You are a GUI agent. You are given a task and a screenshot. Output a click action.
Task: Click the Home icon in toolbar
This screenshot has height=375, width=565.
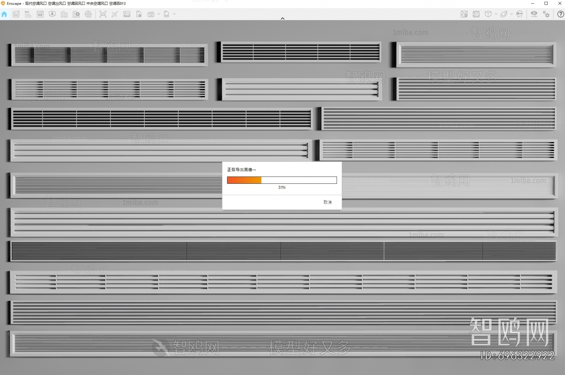(x=4, y=14)
